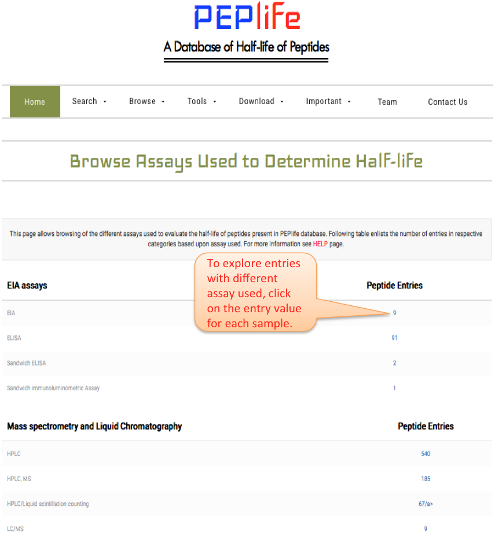495x536 pixels.
Task: Expand the Download dropdown menu
Action: click(x=261, y=101)
